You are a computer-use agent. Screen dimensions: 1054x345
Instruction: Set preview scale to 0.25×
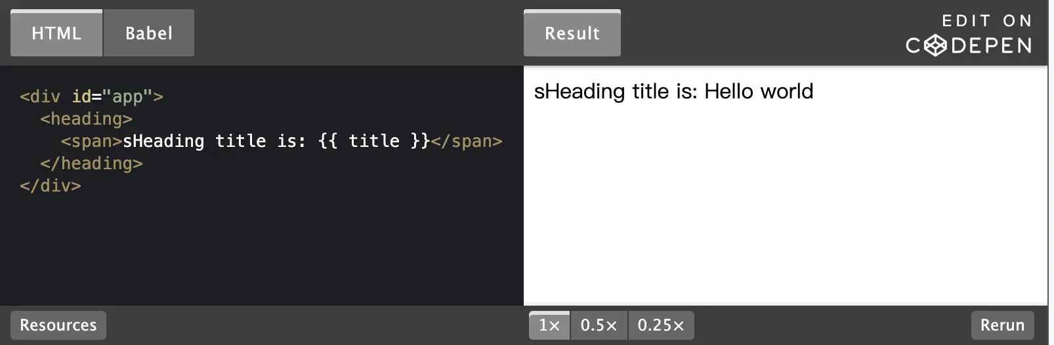pyautogui.click(x=660, y=325)
